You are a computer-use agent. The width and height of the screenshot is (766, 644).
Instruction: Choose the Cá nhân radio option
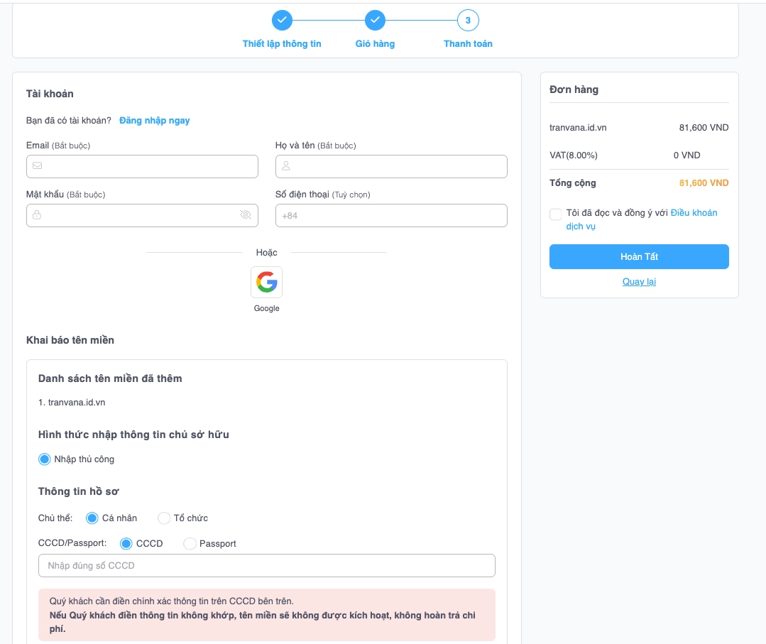point(92,518)
